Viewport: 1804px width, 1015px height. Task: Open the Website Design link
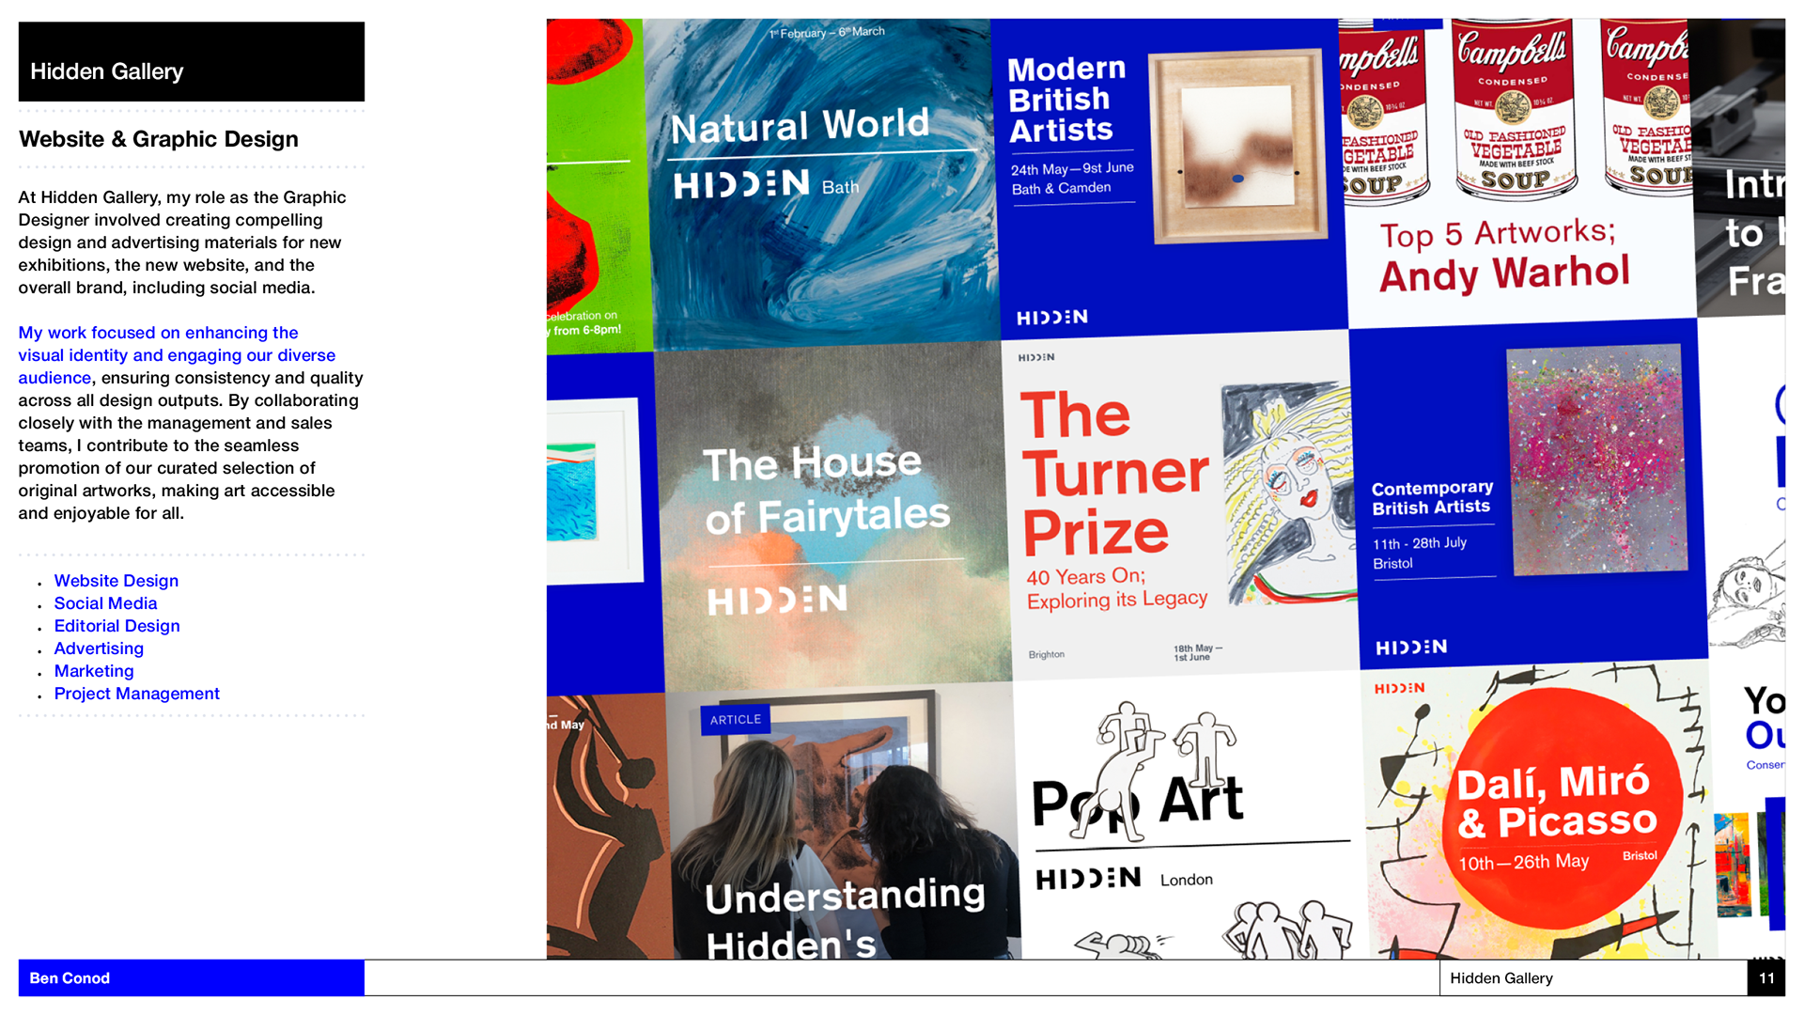[116, 581]
